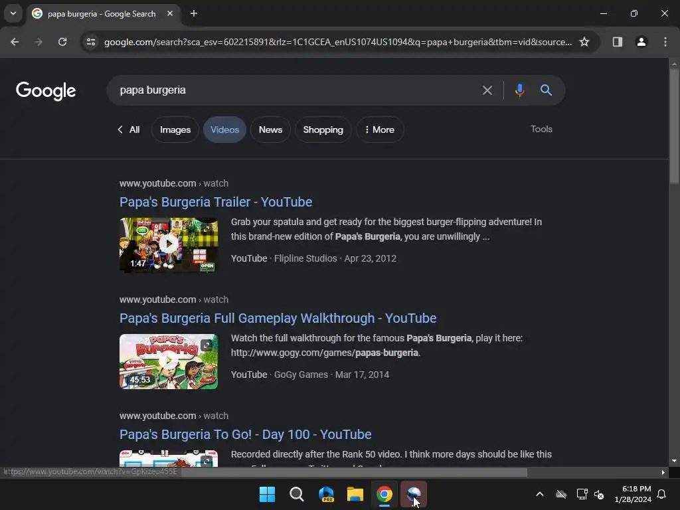The image size is (680, 510).
Task: Click the scrollbar down arrow
Action: 674,461
